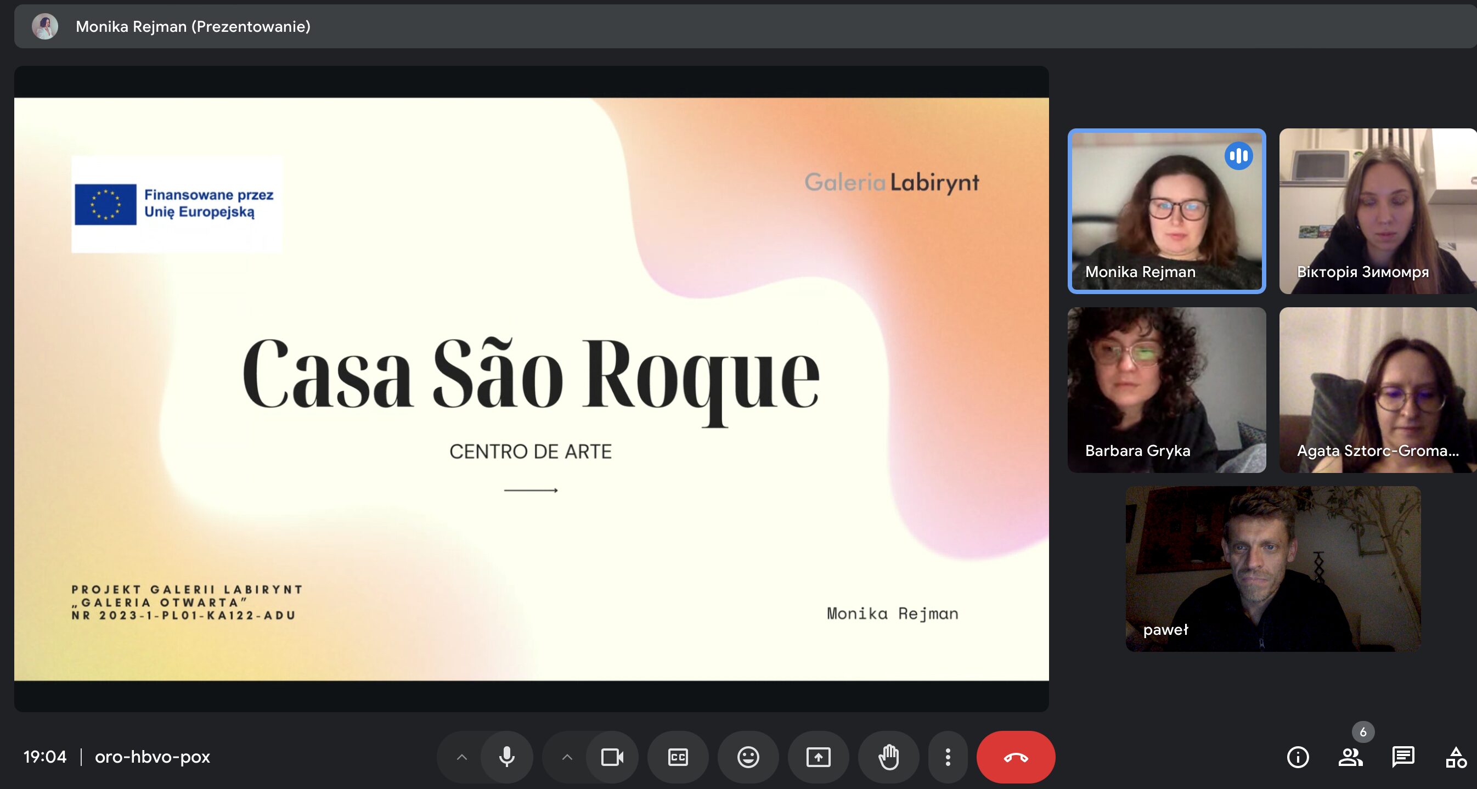Leave the call
The image size is (1477, 789).
pyautogui.click(x=1016, y=757)
